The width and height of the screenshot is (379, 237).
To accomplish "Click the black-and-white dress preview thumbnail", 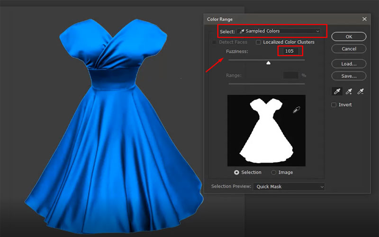I will 266,129.
